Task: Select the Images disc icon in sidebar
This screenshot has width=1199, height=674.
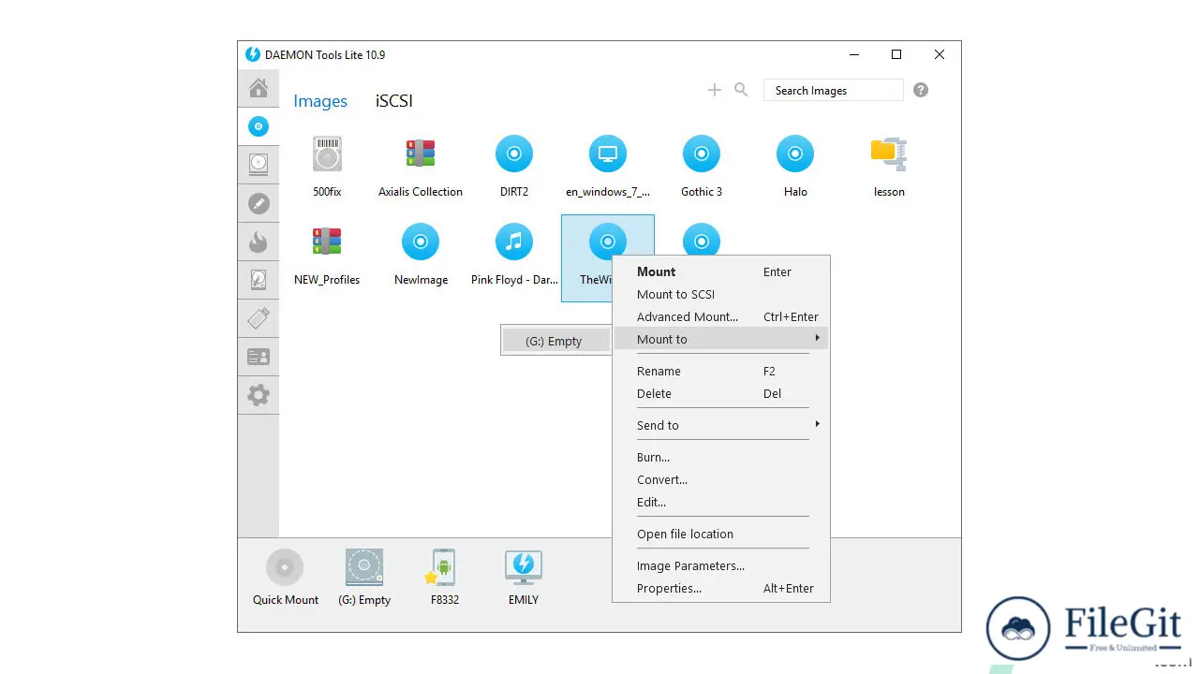Action: click(x=259, y=126)
